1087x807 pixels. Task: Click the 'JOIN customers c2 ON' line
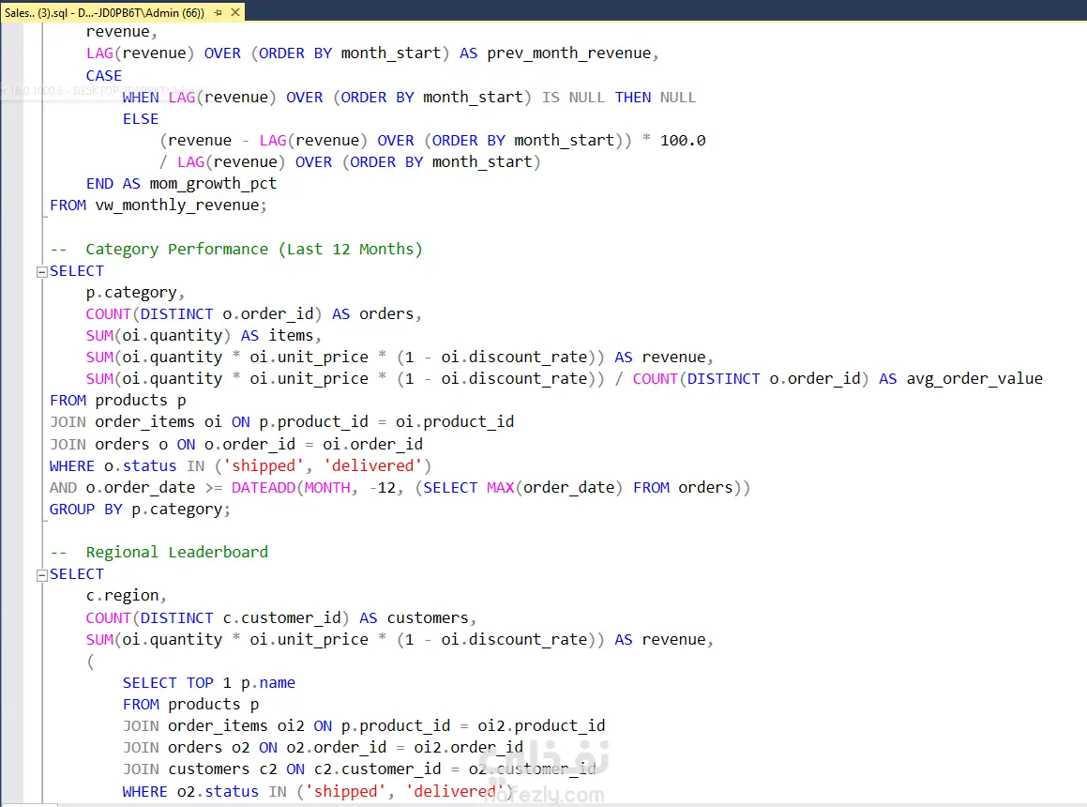point(359,769)
